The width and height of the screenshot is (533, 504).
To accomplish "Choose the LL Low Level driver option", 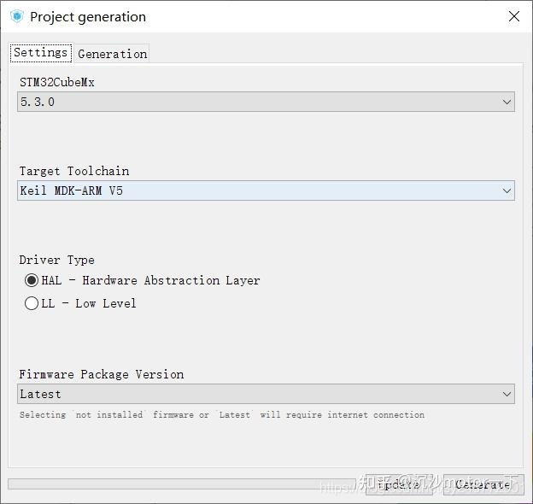I will click(32, 303).
